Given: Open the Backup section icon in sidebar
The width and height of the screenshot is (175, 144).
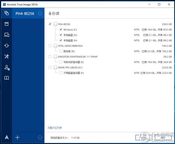Looking at the screenshot, I should point(7,13).
